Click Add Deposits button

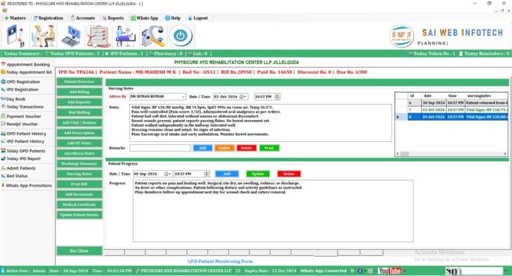tap(79, 102)
